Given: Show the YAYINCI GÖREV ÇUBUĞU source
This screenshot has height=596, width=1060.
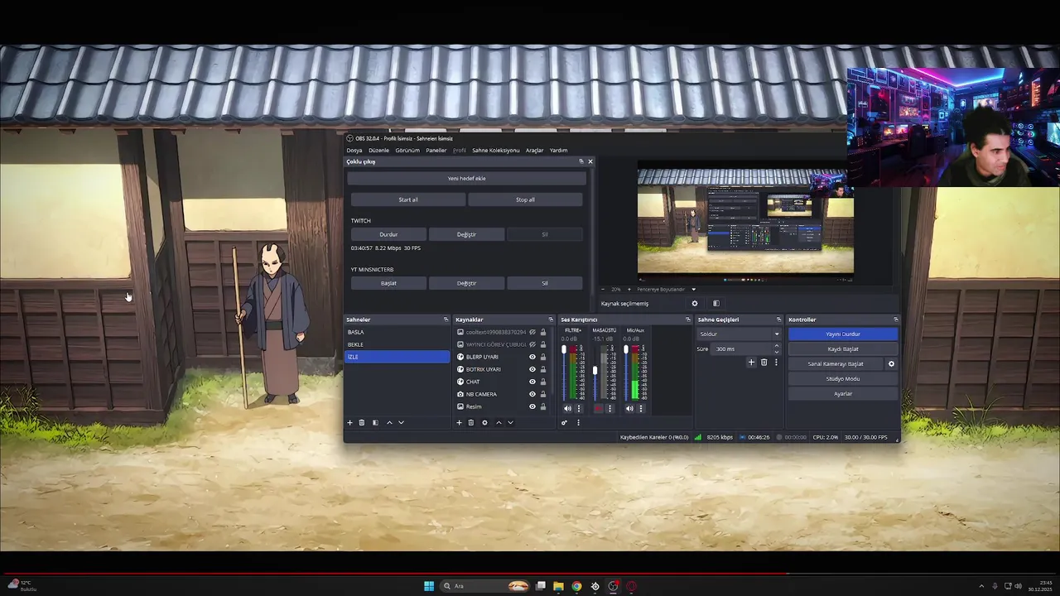Looking at the screenshot, I should (x=532, y=344).
